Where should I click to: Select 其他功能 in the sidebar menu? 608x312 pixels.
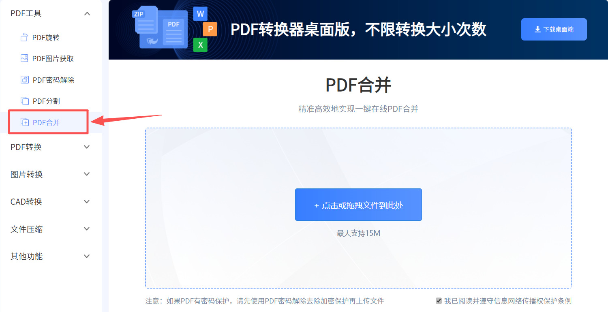[49, 256]
